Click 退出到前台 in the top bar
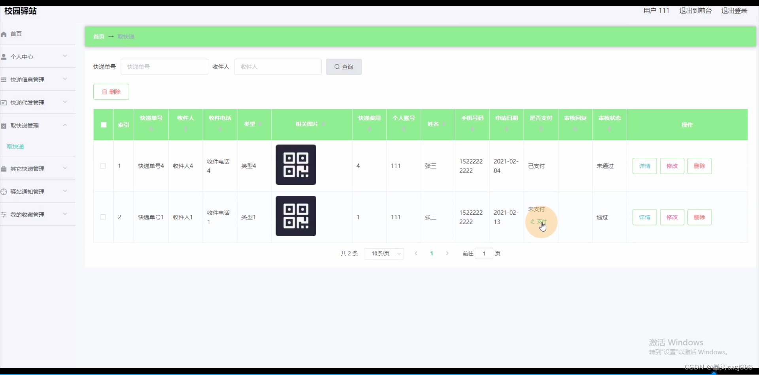The image size is (759, 375). (x=695, y=11)
